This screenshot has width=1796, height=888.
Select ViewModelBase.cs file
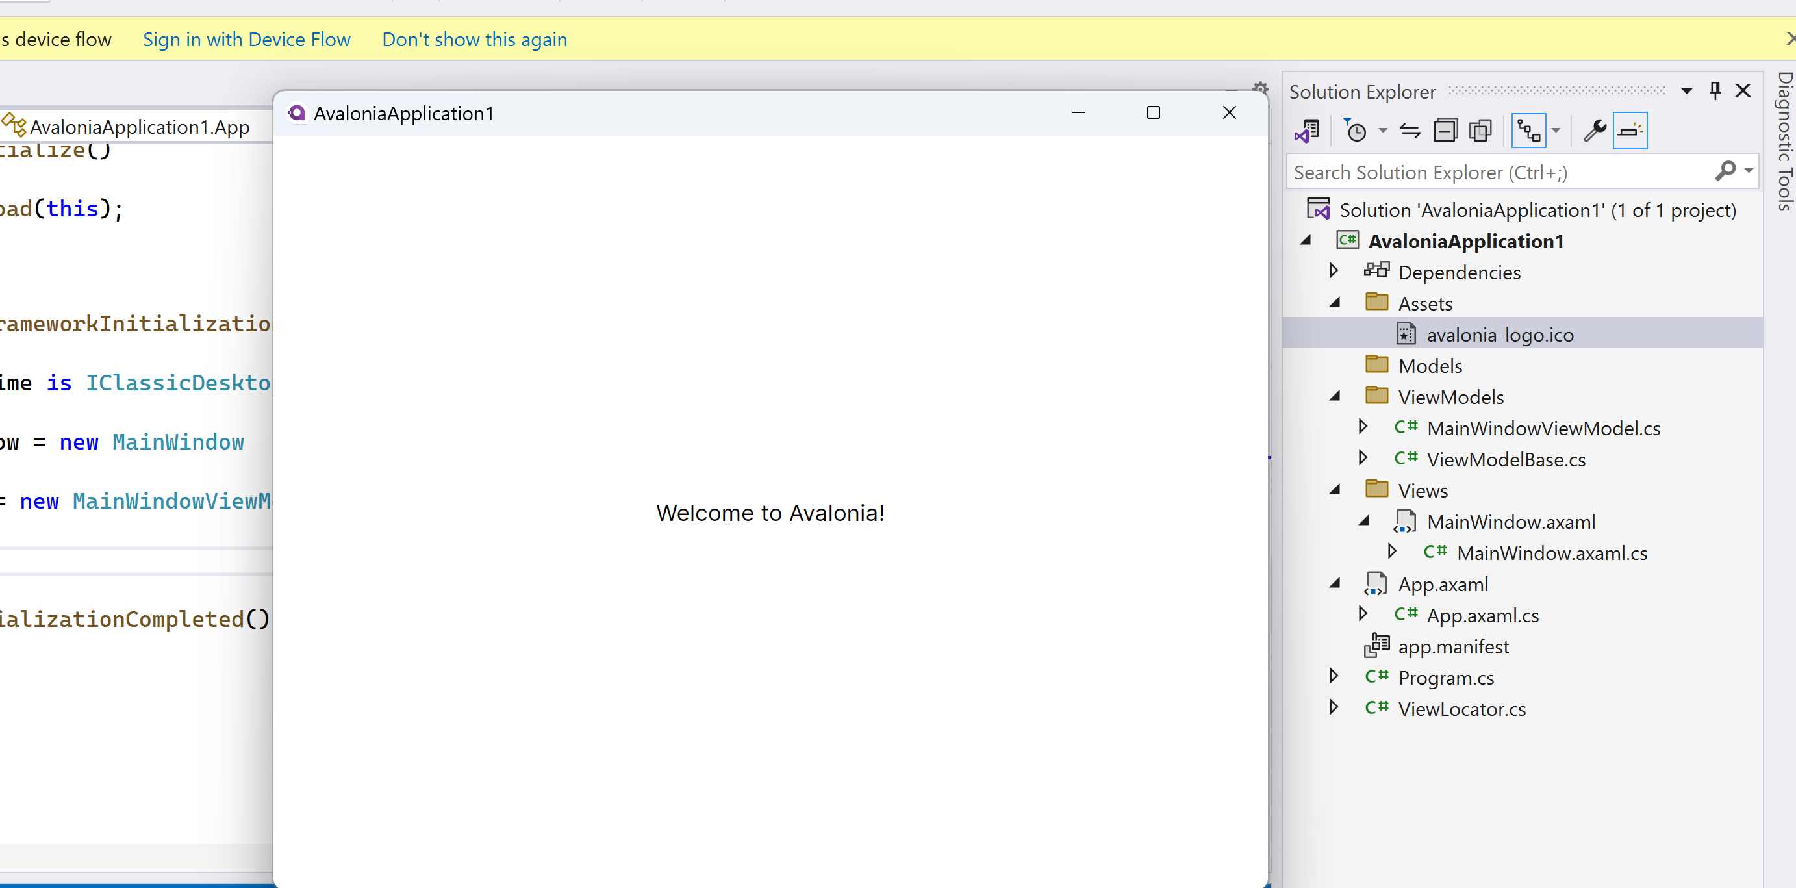pyautogui.click(x=1506, y=459)
